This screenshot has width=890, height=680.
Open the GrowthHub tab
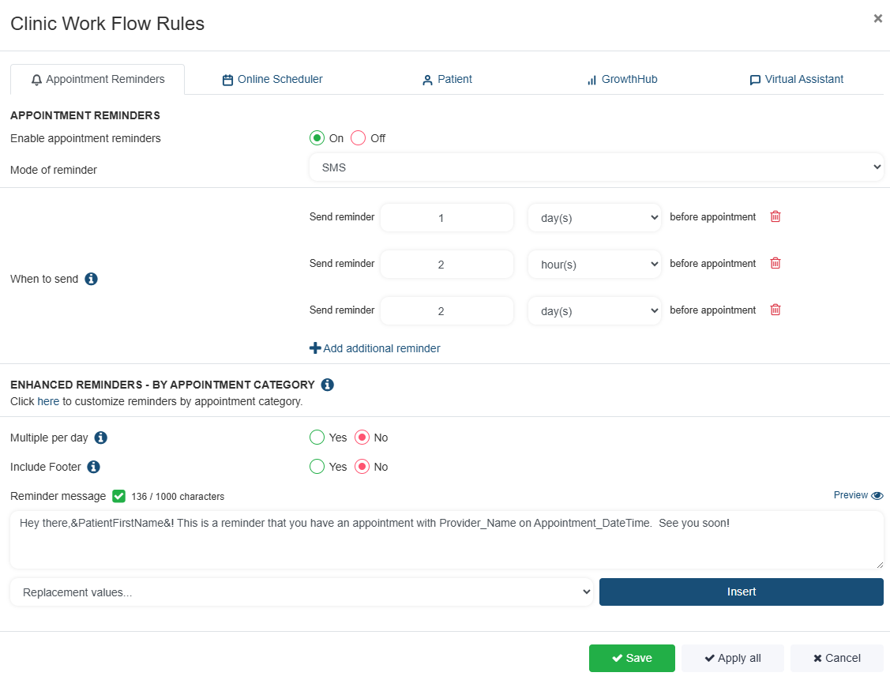(622, 80)
